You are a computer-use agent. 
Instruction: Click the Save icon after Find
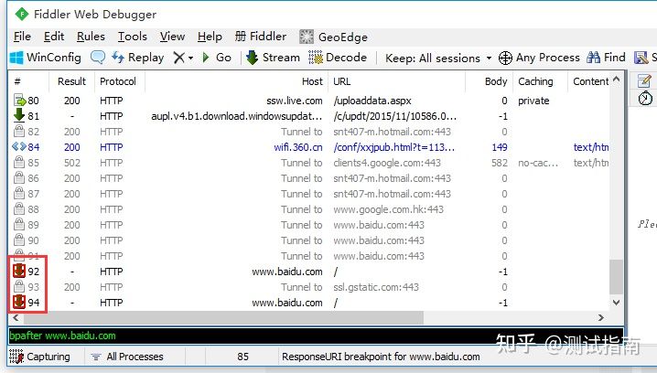click(x=641, y=58)
